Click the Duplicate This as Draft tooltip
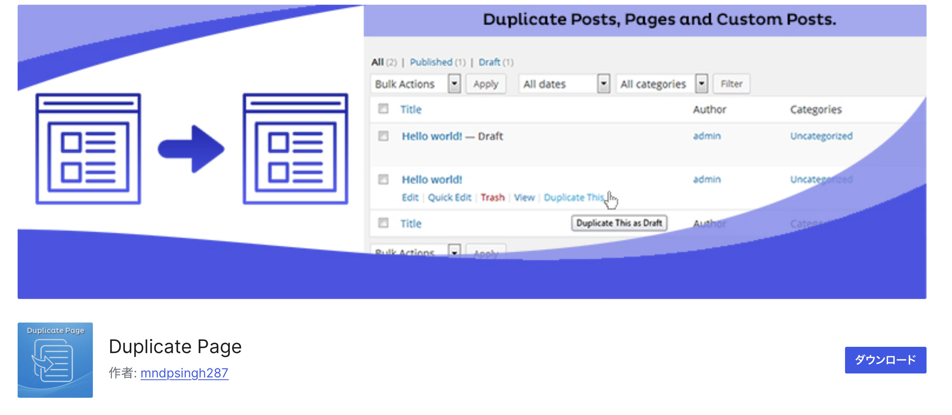Screen dimensions: 952x415 [x=619, y=223]
